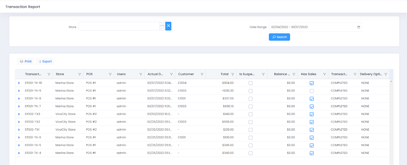The image size is (407, 165).
Task: Click the table scrollbar up arrow
Action: click(x=391, y=81)
